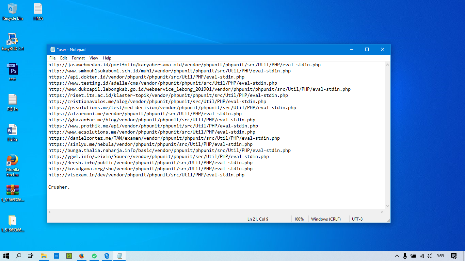Minimize the Notepad window
Image resolution: width=465 pixels, height=261 pixels.
tap(351, 50)
